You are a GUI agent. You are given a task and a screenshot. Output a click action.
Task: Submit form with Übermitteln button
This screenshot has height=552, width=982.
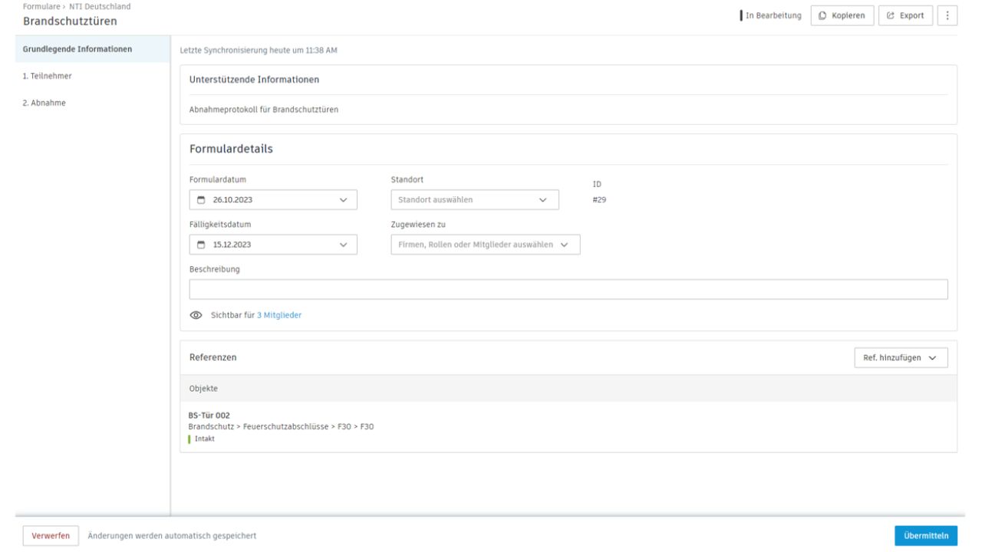[x=926, y=535]
